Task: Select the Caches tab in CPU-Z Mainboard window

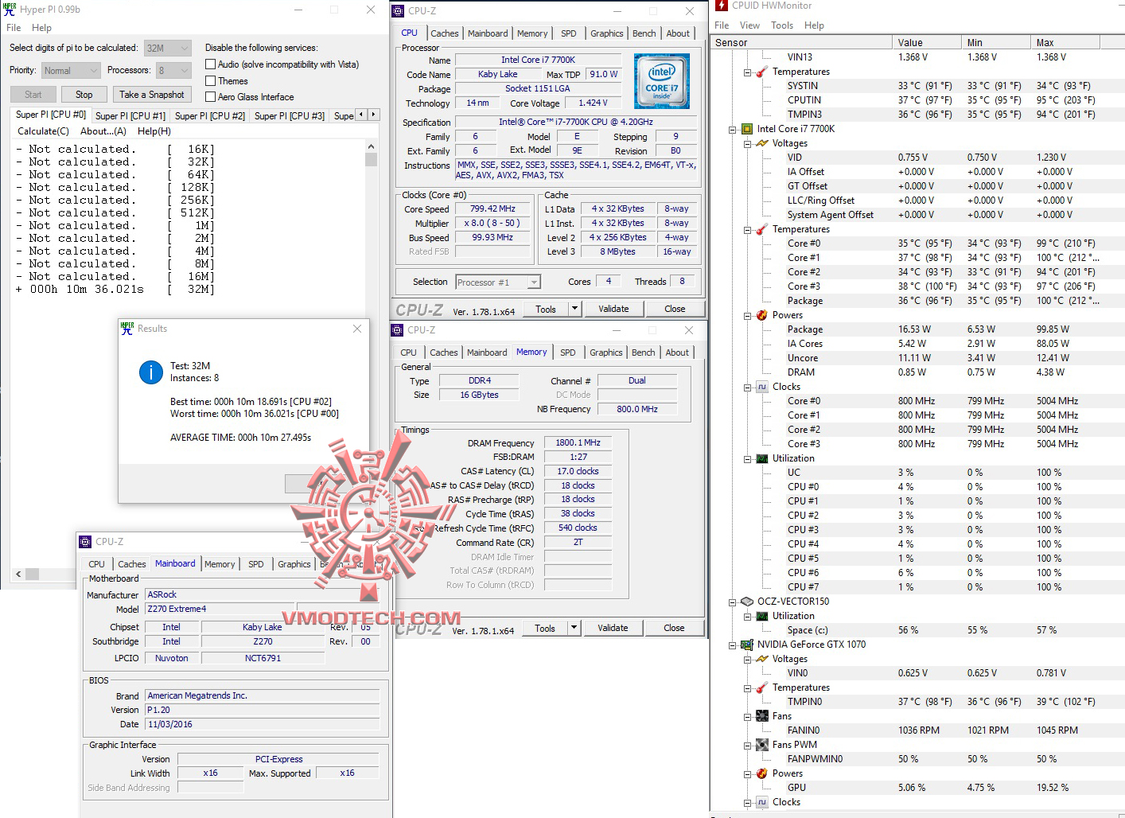Action: [x=132, y=564]
